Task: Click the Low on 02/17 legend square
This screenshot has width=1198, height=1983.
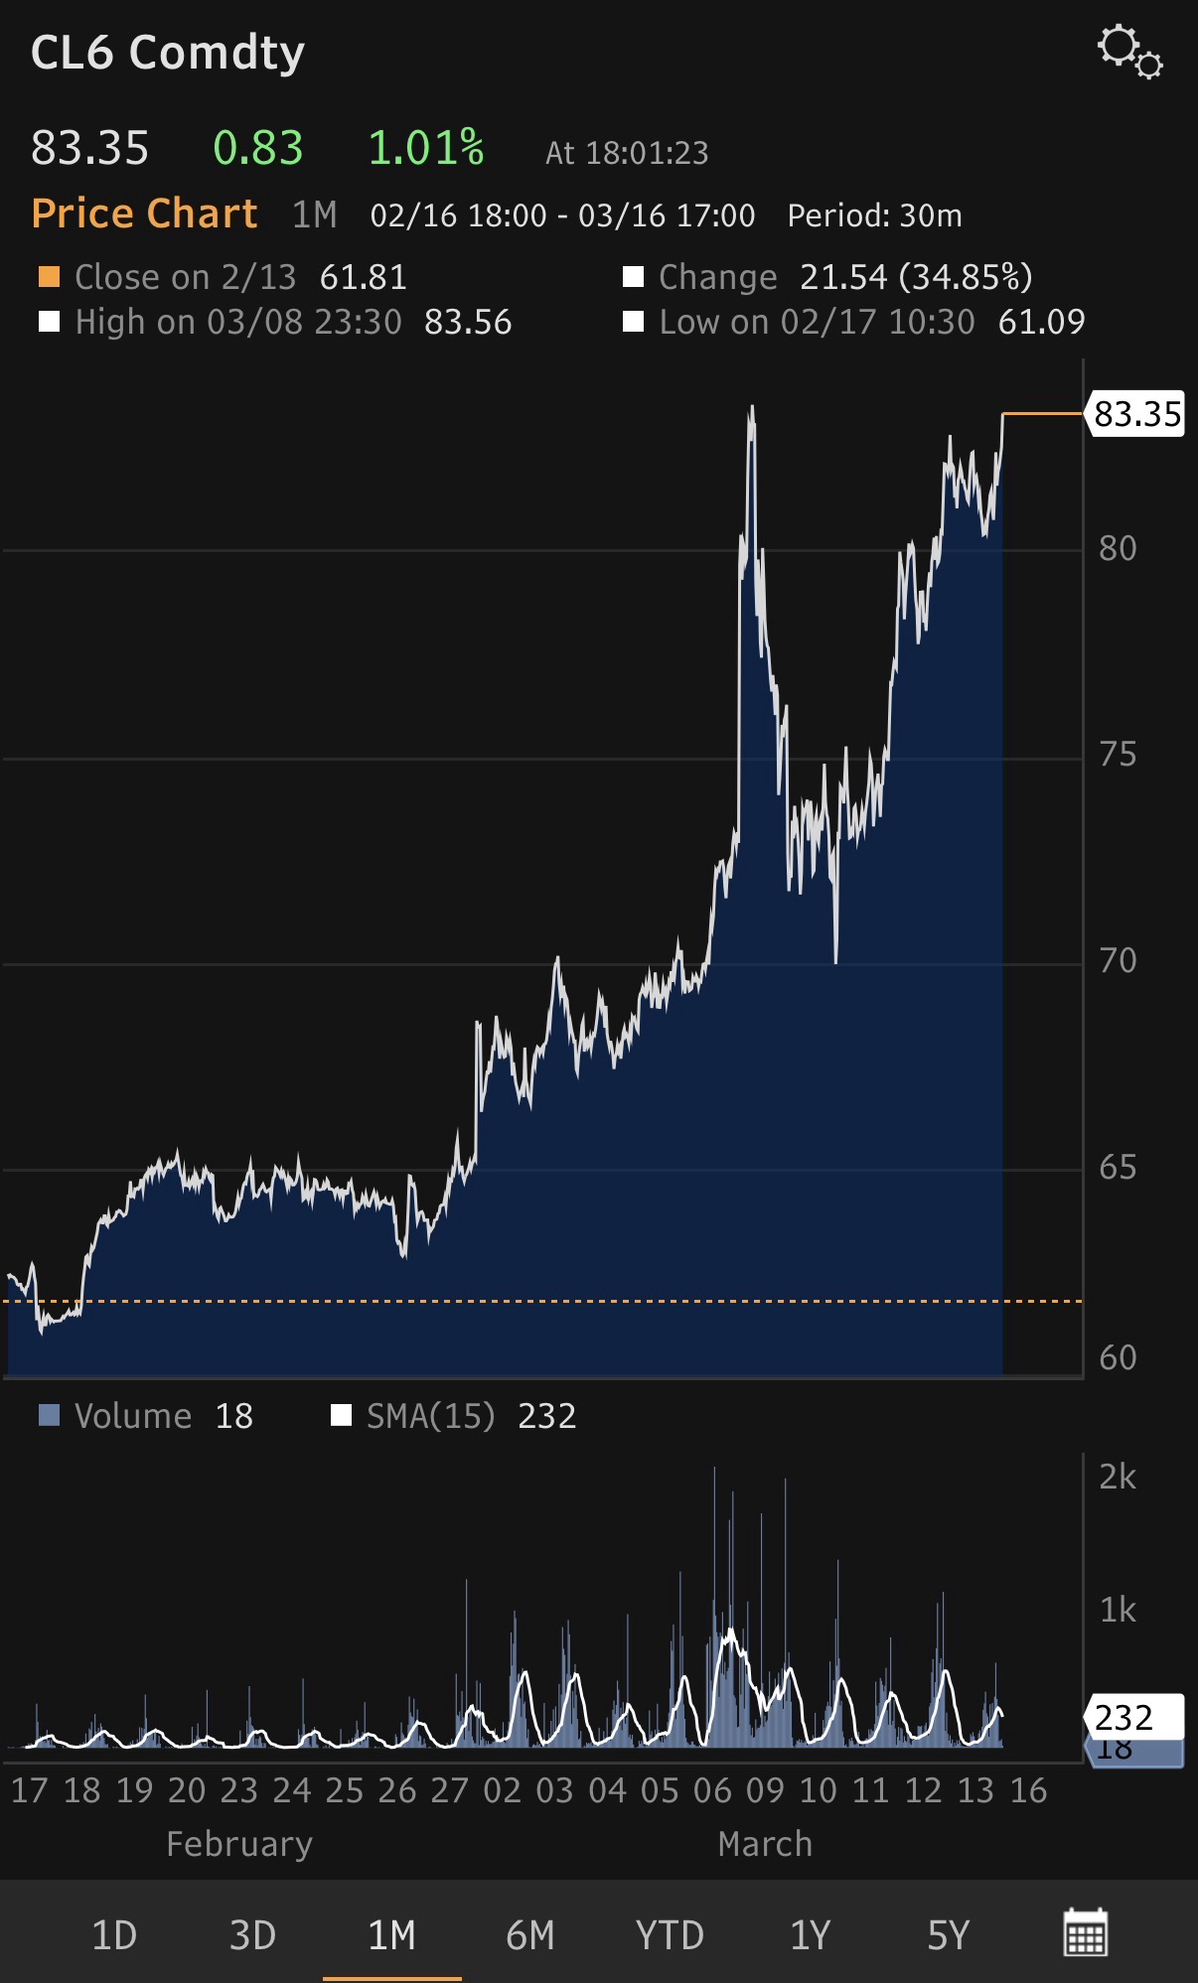Action: (x=633, y=323)
